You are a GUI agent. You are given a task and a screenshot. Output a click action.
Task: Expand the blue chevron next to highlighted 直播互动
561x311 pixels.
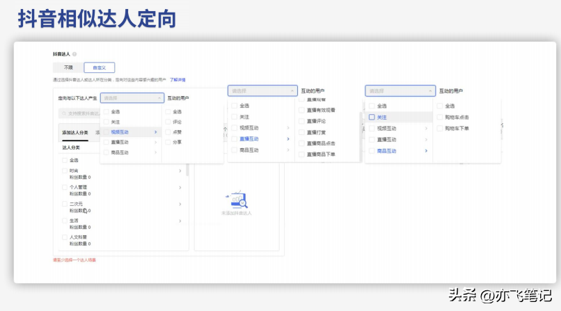pos(288,139)
